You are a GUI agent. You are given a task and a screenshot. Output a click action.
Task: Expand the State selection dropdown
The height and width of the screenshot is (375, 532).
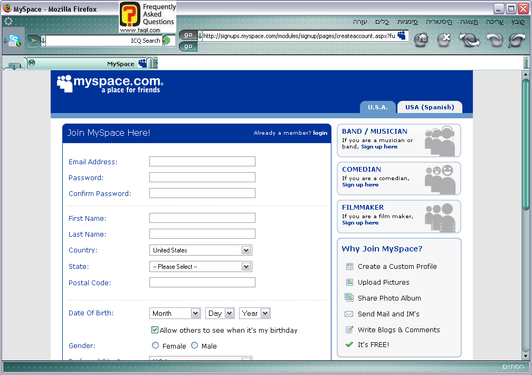201,267
